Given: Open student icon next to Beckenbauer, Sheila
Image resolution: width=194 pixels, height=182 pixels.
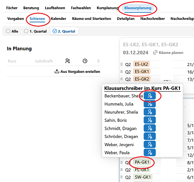Looking at the screenshot, I should tap(149, 96).
